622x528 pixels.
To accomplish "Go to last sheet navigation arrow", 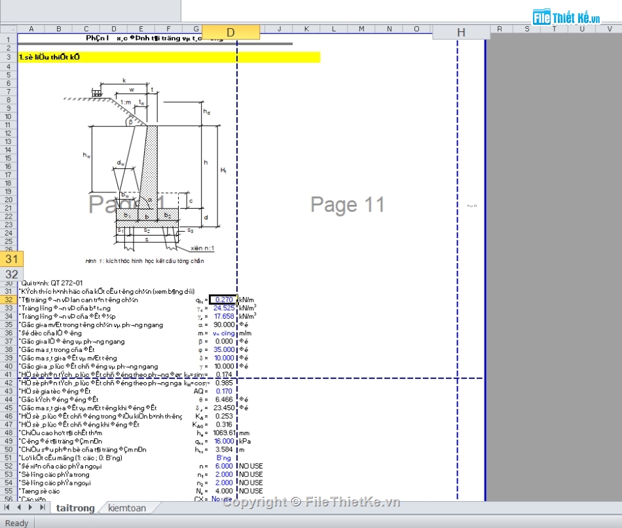I will point(43,507).
